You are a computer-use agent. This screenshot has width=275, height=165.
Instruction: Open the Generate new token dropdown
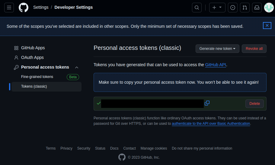point(217,49)
